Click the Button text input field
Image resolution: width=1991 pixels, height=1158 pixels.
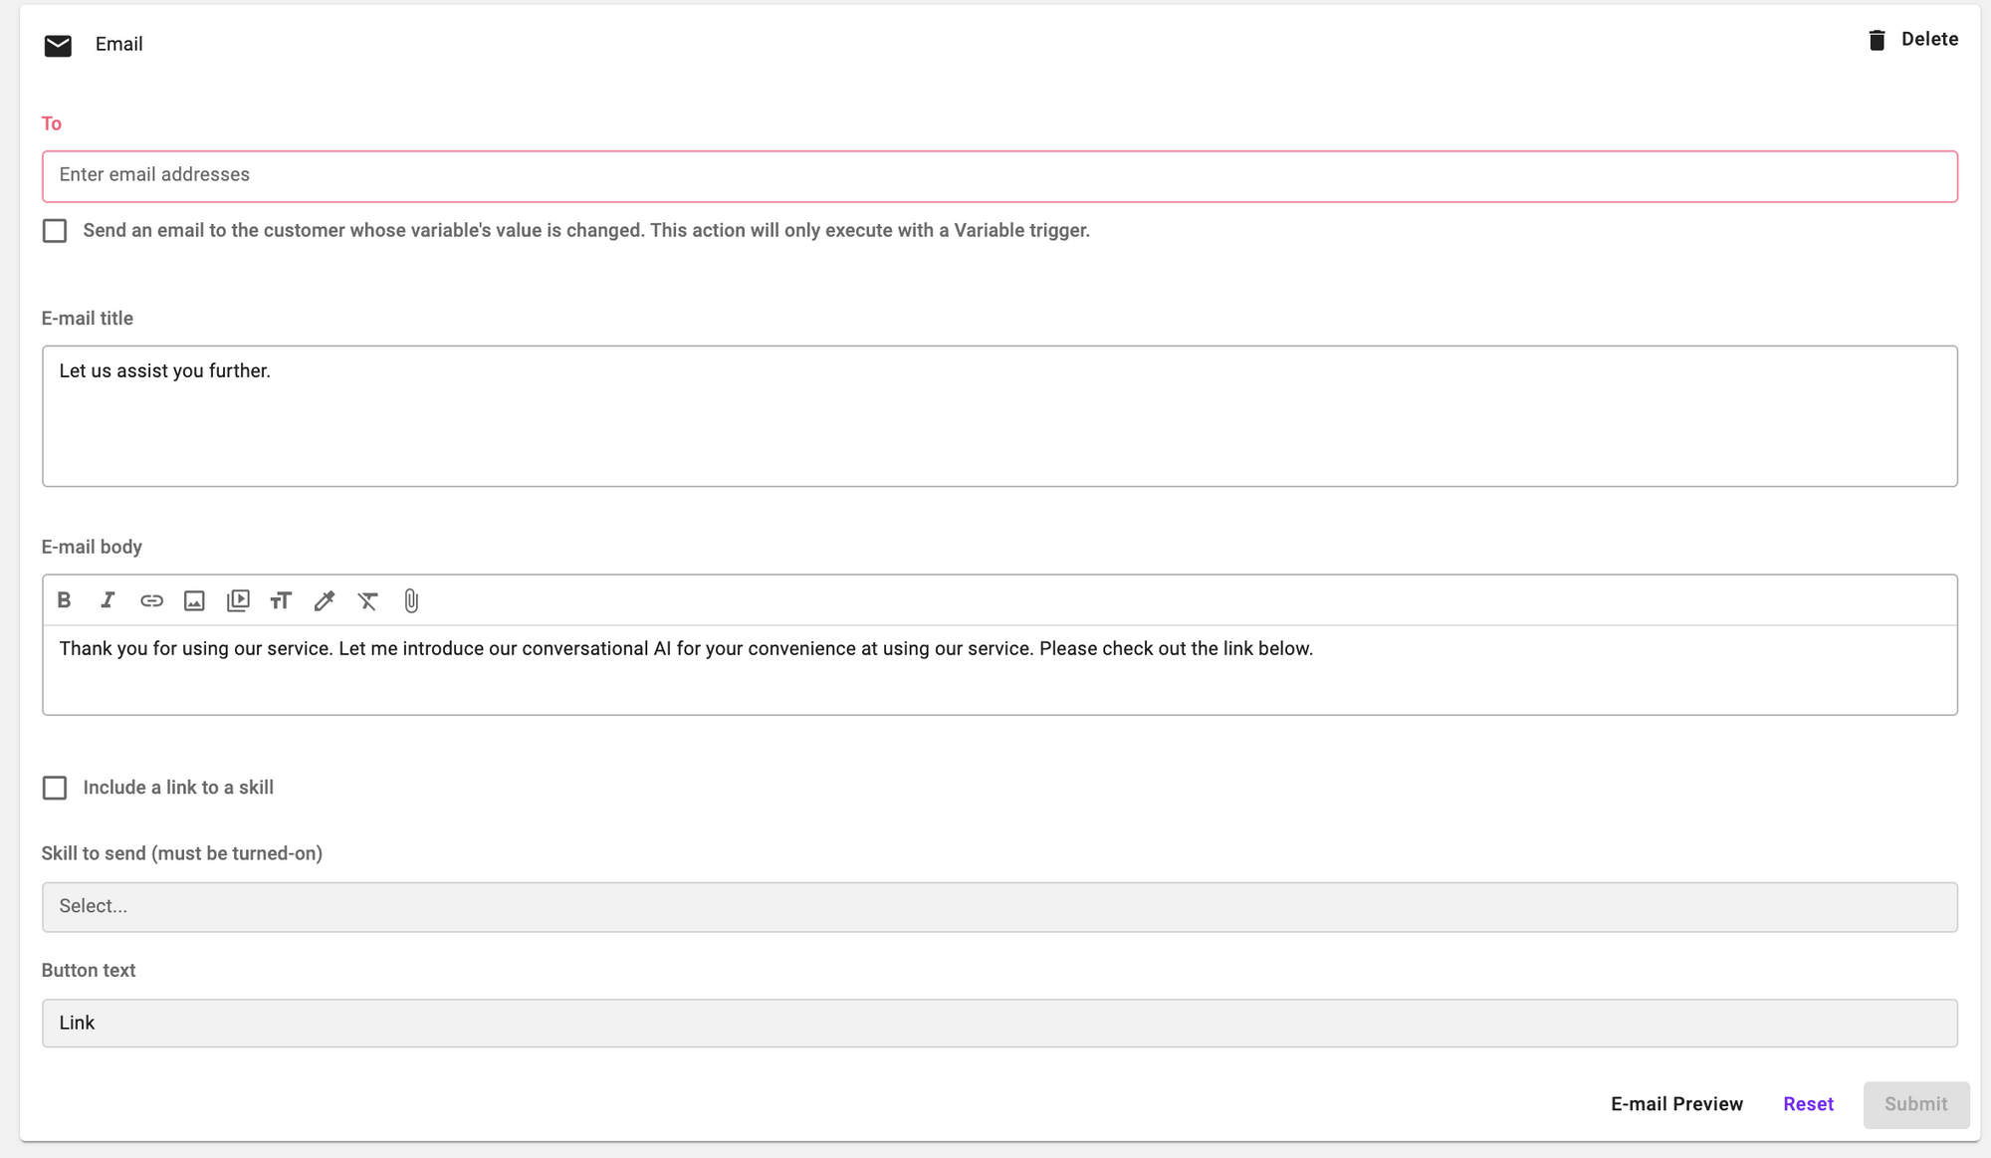pos(998,1024)
